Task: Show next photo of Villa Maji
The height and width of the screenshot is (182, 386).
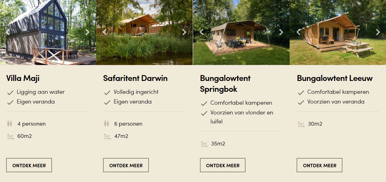Action: (87, 32)
